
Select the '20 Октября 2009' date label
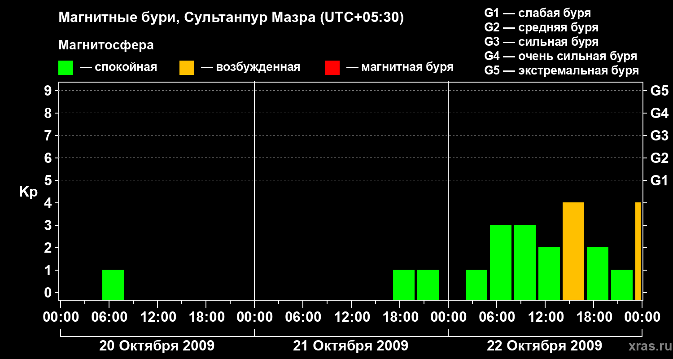(x=157, y=346)
